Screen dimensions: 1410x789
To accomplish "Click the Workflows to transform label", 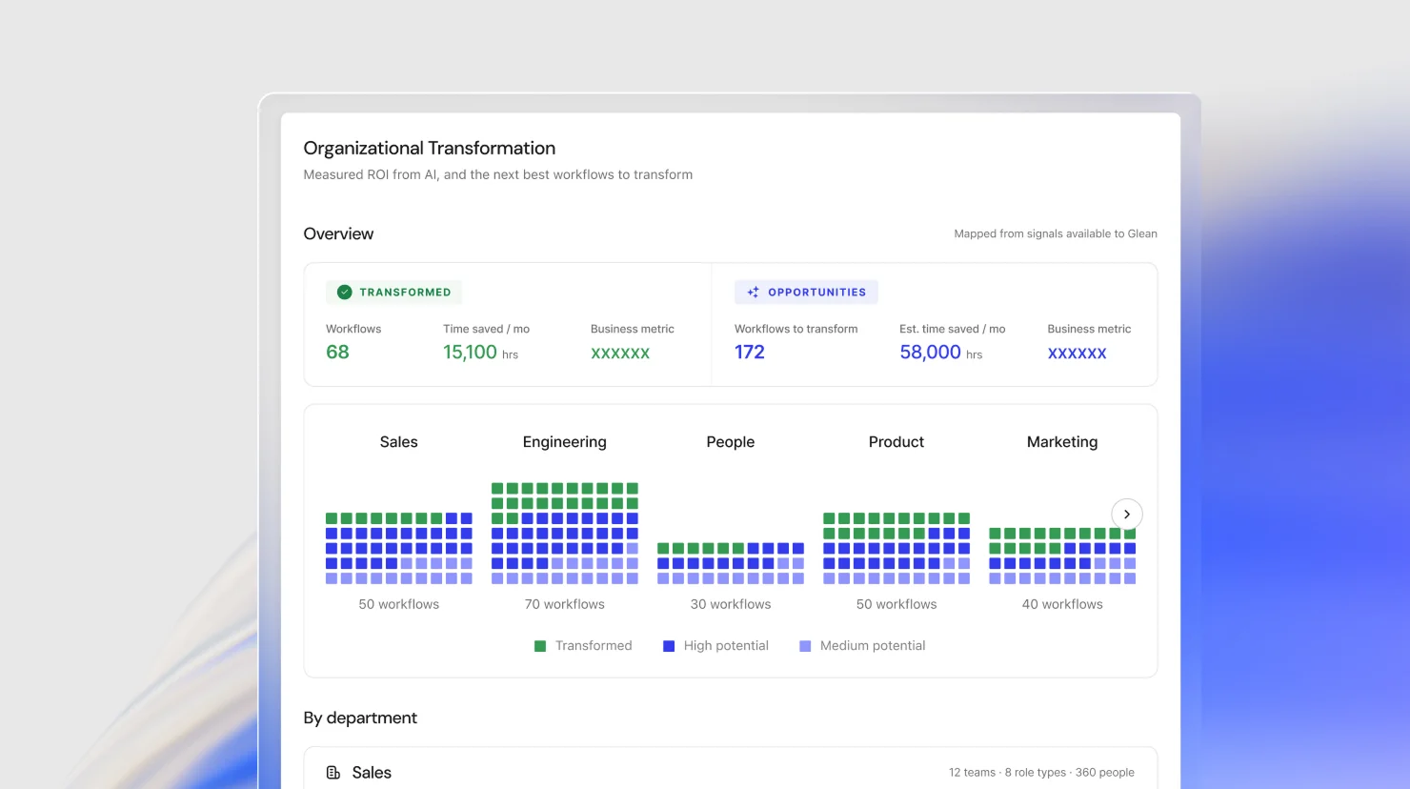I will pyautogui.click(x=796, y=329).
